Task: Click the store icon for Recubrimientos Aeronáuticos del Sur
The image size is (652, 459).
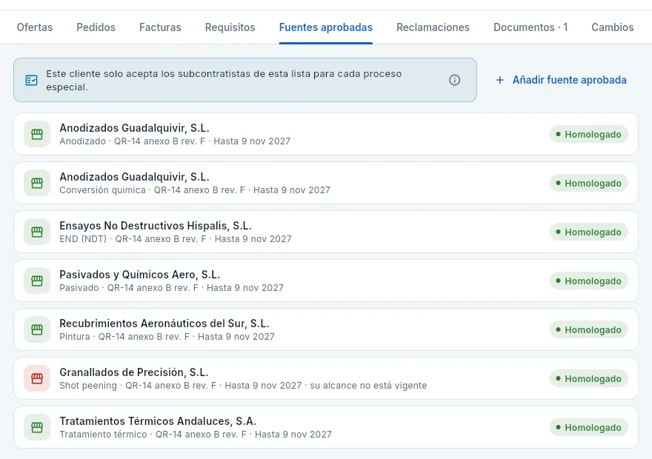Action: pyautogui.click(x=37, y=330)
